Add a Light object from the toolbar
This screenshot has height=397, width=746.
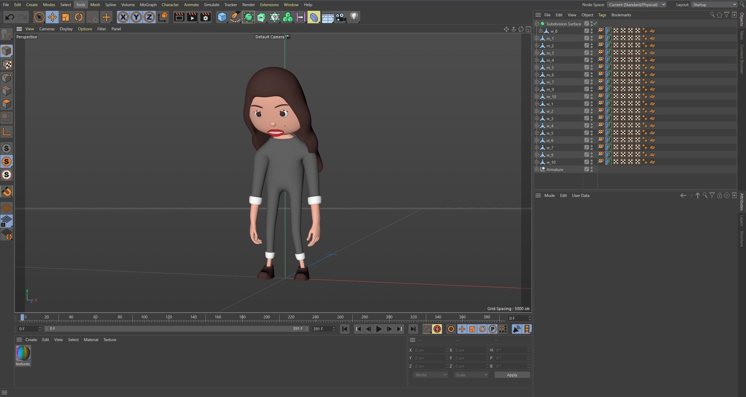pos(354,17)
